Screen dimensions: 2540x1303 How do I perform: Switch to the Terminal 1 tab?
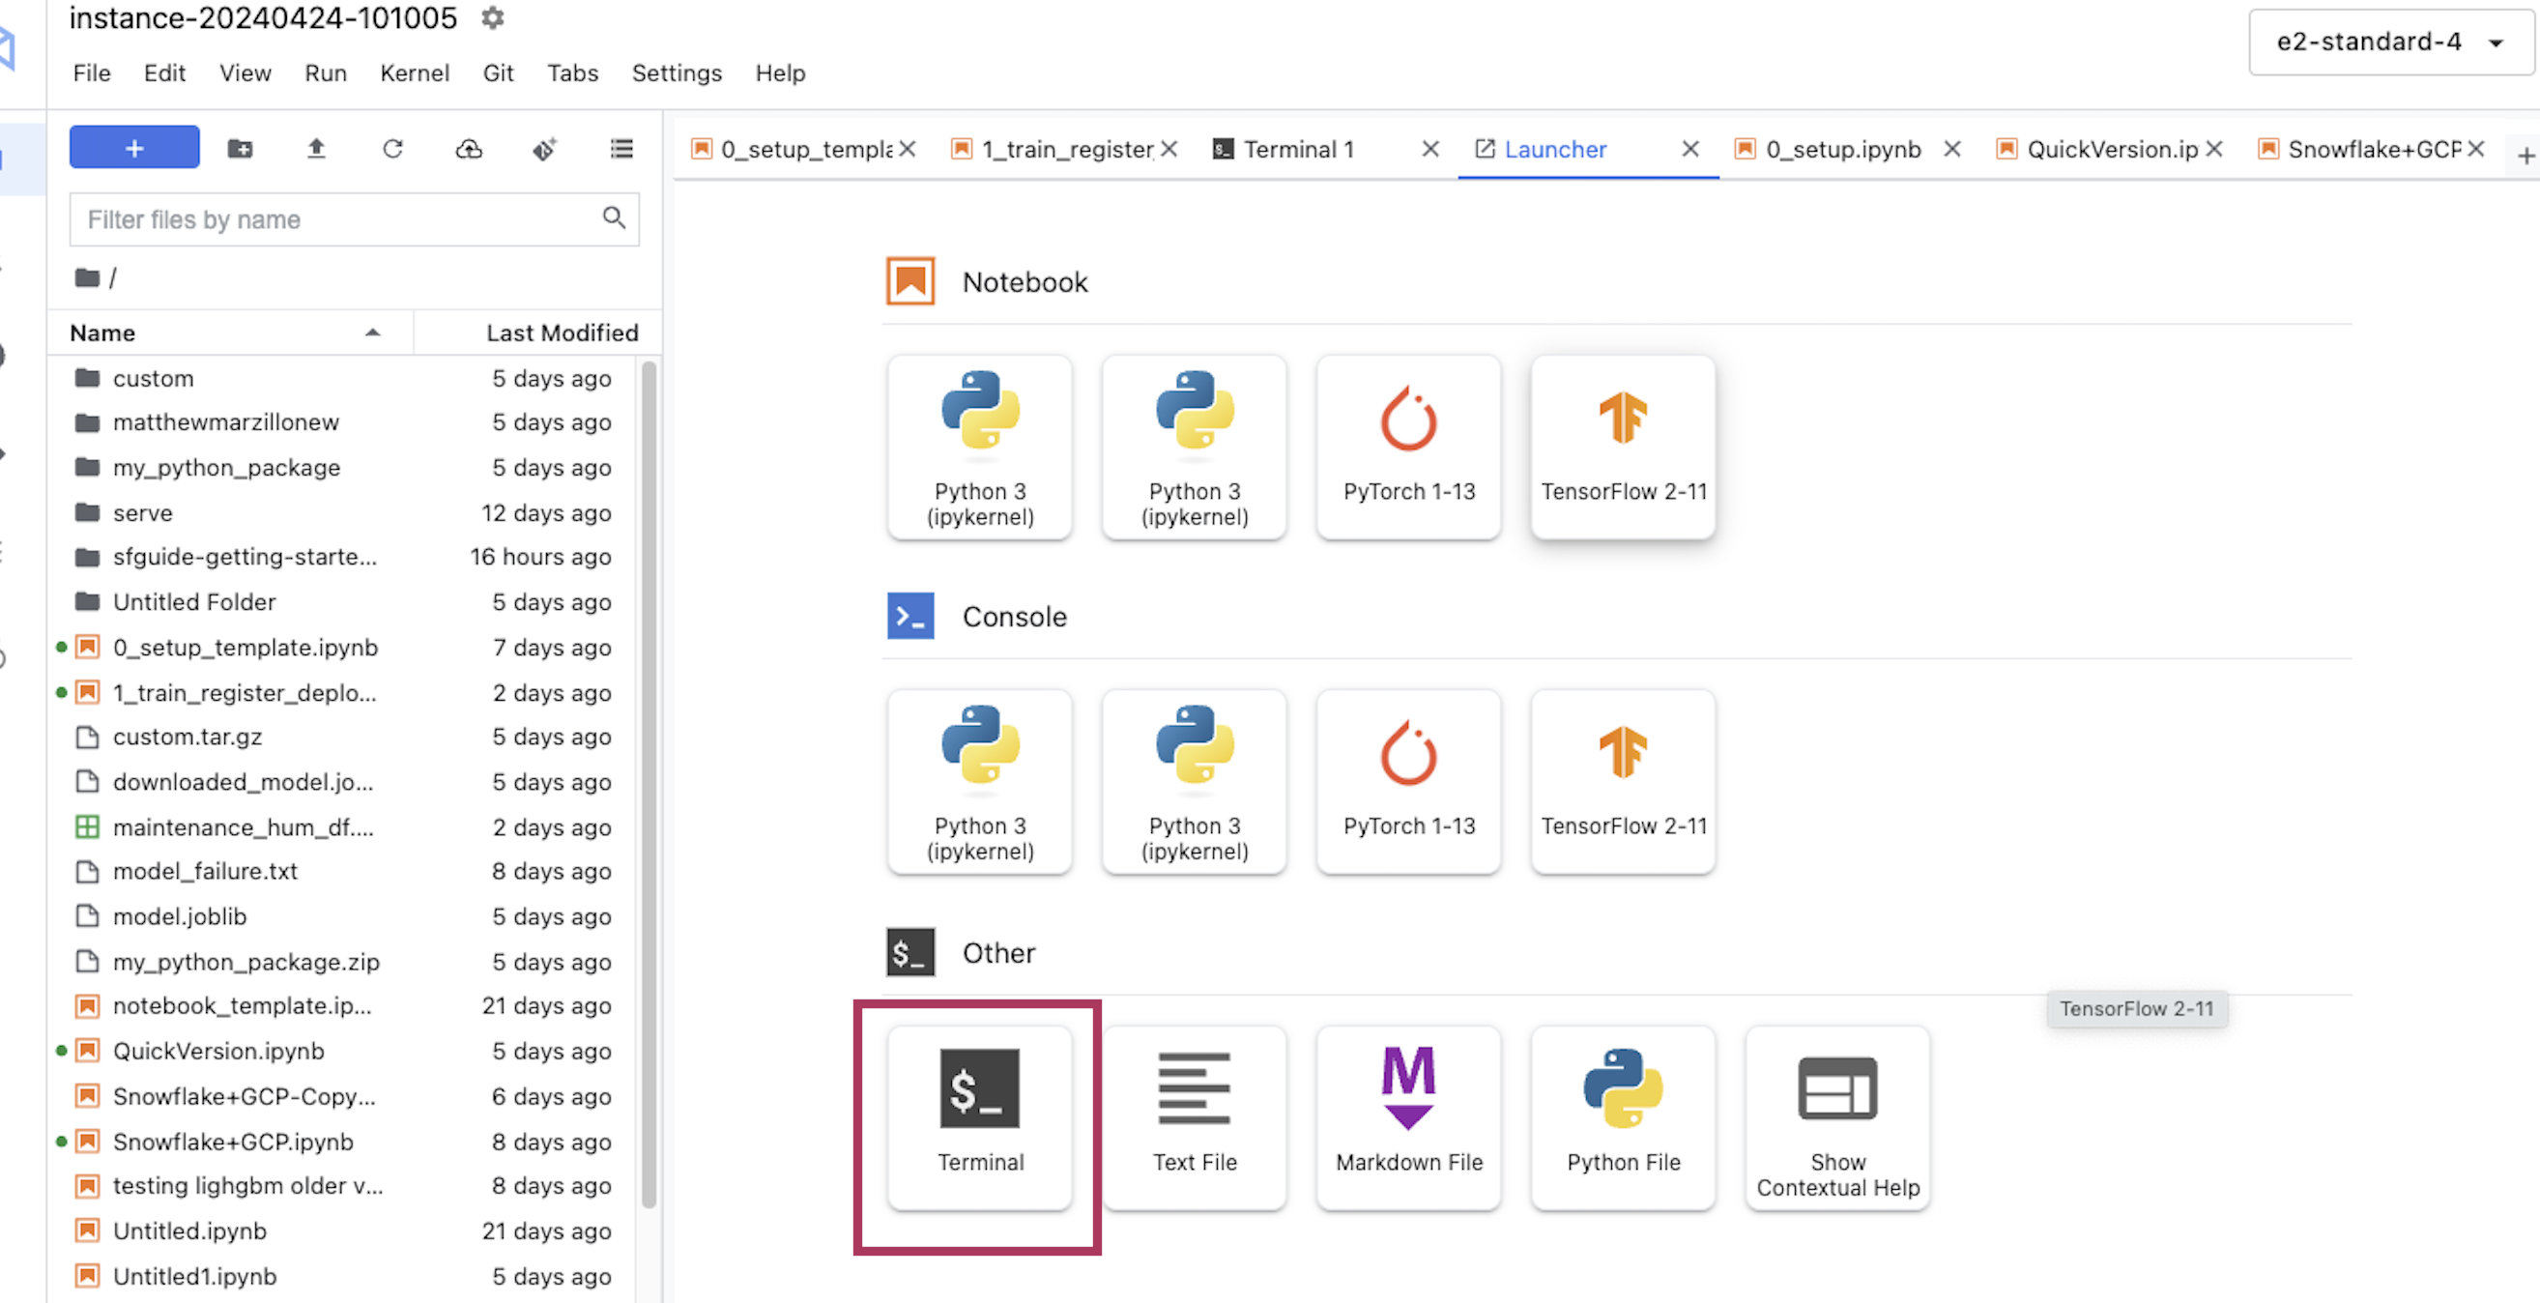click(1298, 149)
